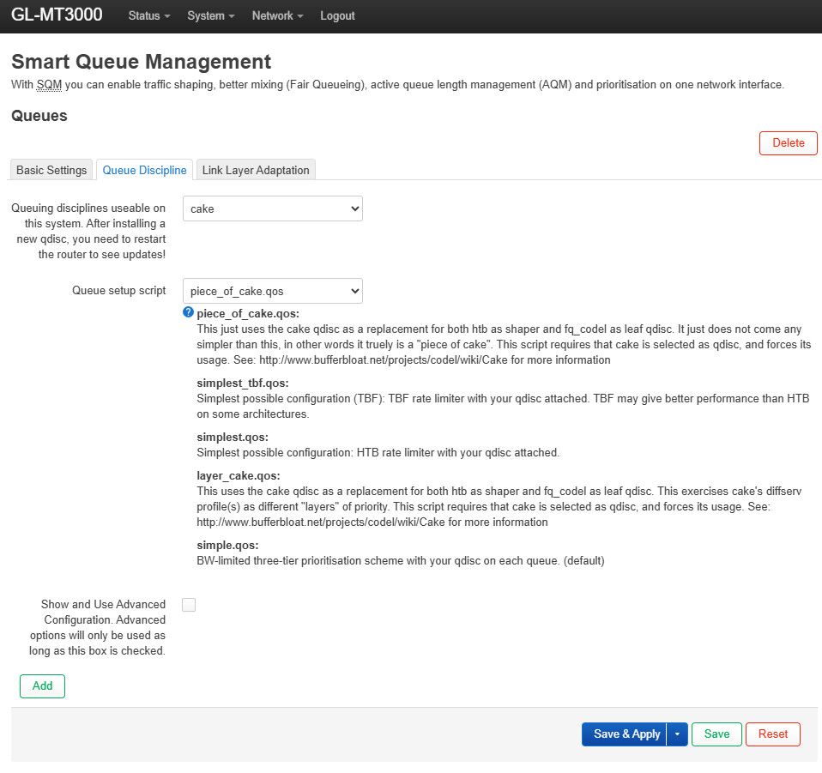Open the queuing discipline dropdown showing cake
Screen dimensions: 822x773
(272, 208)
